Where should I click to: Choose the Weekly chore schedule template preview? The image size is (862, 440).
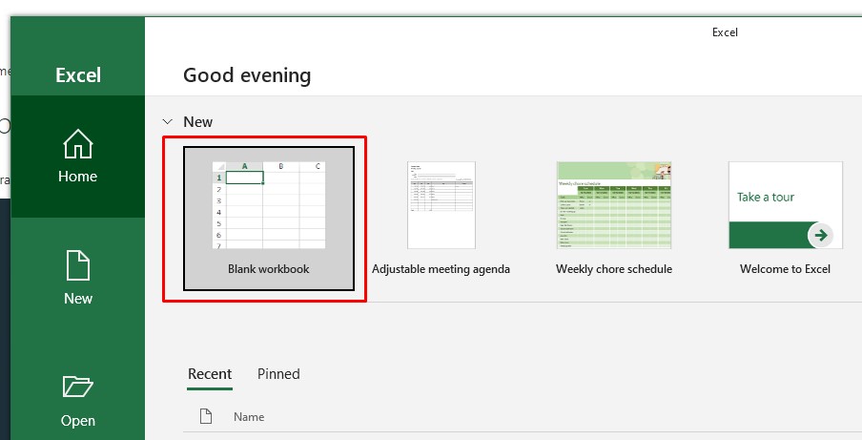614,204
